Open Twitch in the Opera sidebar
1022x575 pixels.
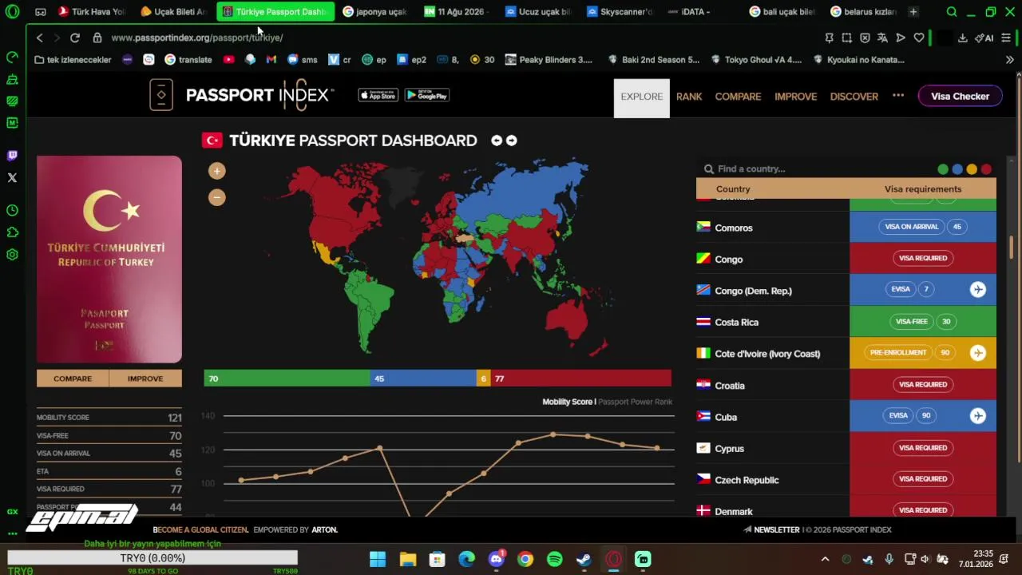tap(12, 156)
